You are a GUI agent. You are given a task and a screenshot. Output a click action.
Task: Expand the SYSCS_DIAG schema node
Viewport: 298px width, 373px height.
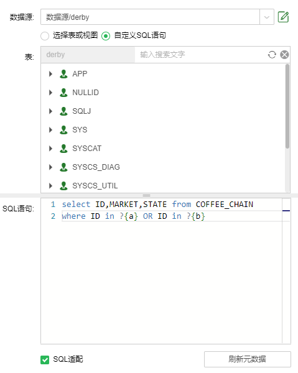50,167
